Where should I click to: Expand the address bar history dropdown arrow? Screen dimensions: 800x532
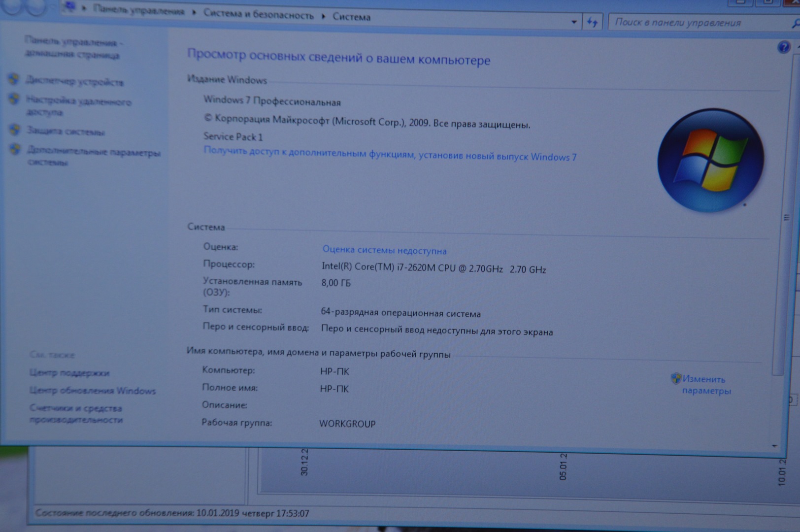click(574, 22)
